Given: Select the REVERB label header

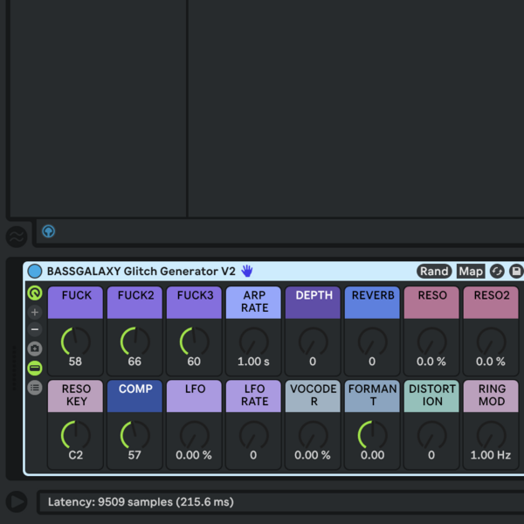Looking at the screenshot, I should click(372, 302).
